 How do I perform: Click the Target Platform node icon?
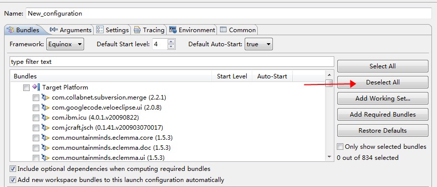[36, 87]
